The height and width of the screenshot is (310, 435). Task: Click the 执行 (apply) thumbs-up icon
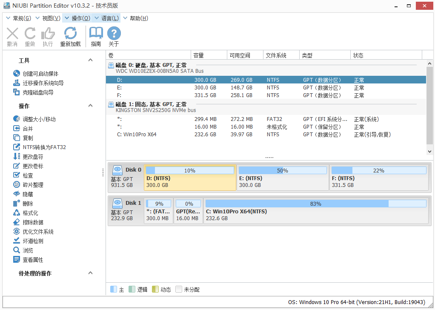click(x=48, y=33)
